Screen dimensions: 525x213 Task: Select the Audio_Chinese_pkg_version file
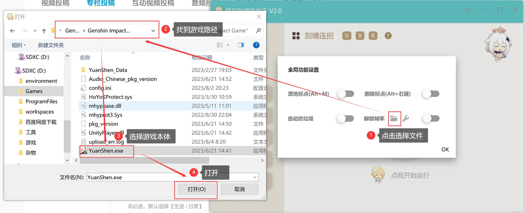[x=122, y=79]
